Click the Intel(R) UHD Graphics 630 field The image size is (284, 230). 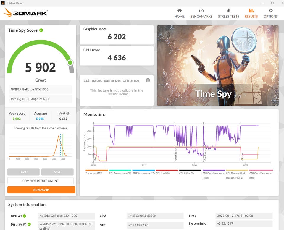(41, 99)
